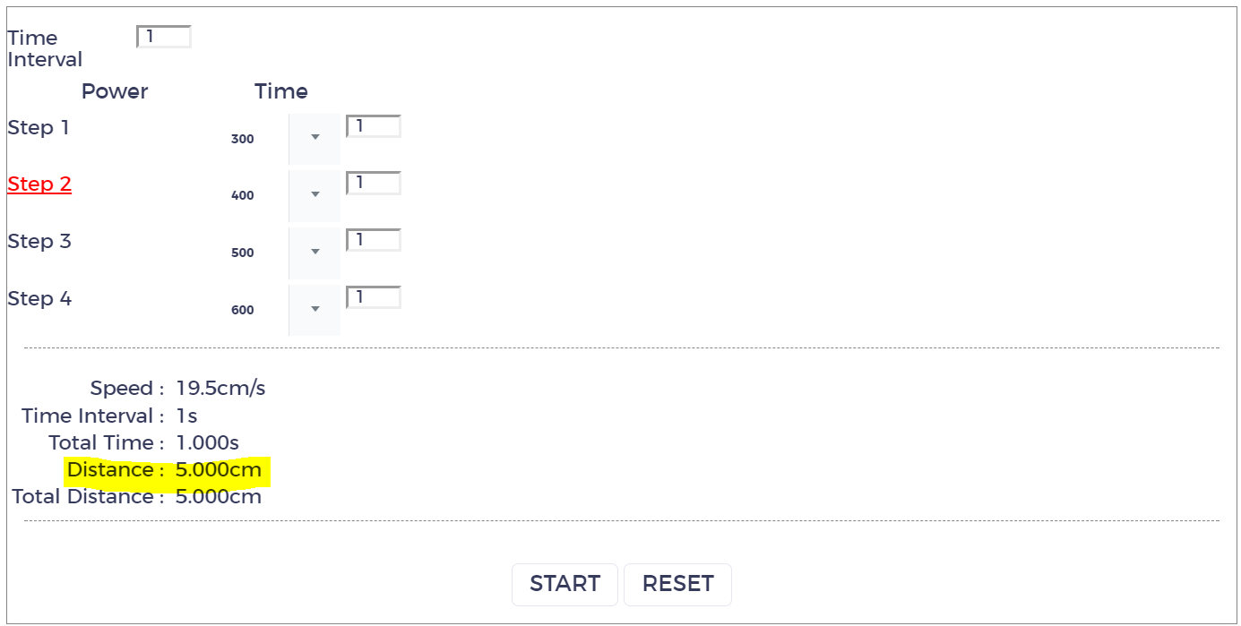Viewport: 1241px width, 626px height.
Task: Focus the Step 1 time input box
Action: (374, 126)
